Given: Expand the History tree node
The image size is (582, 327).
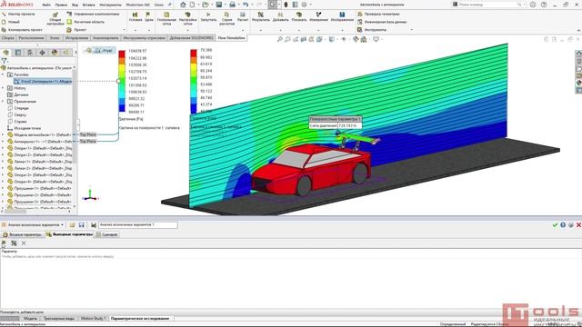Looking at the screenshot, I should pos(3,88).
